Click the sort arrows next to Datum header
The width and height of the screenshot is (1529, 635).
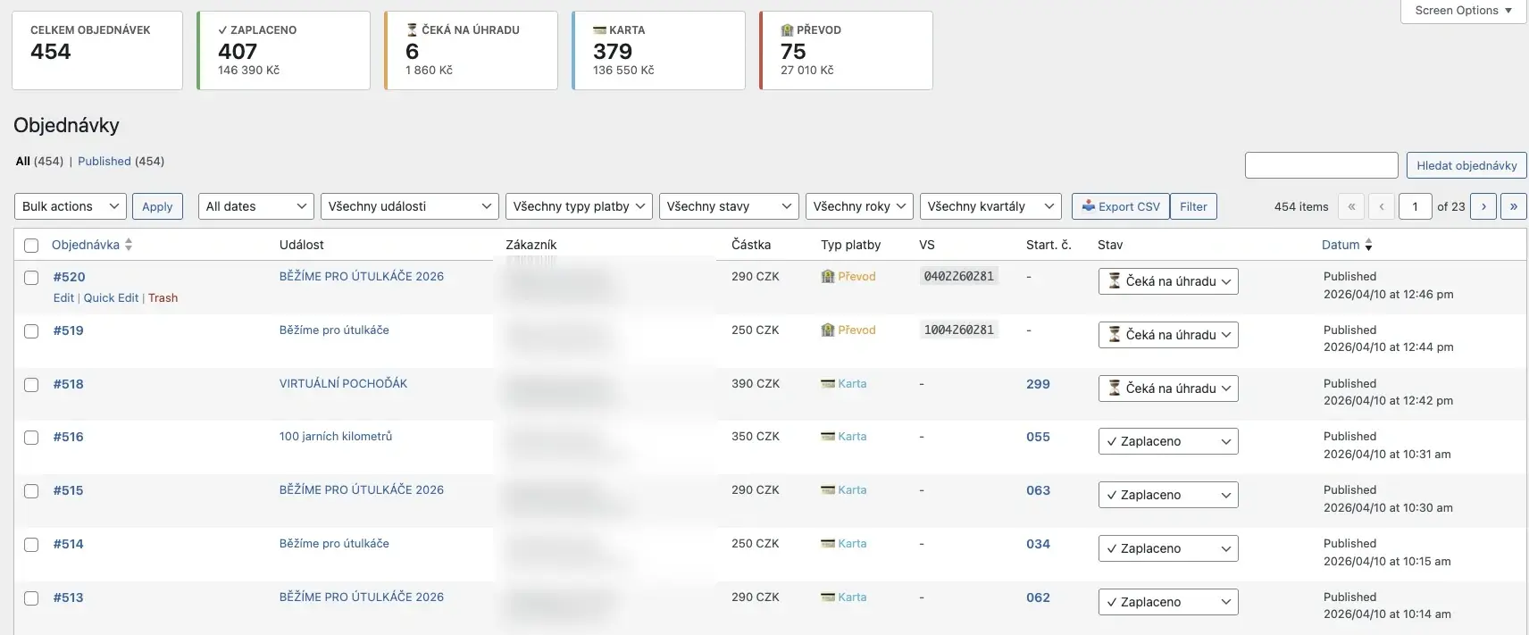1368,245
